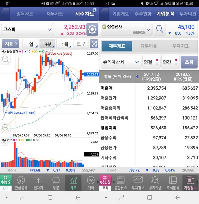Tap the 영업이익 operating profit row
Screen dimensions: 199x204
click(149, 128)
